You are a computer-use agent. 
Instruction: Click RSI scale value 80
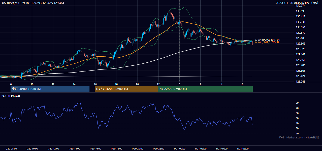pyautogui.click(x=297, y=103)
